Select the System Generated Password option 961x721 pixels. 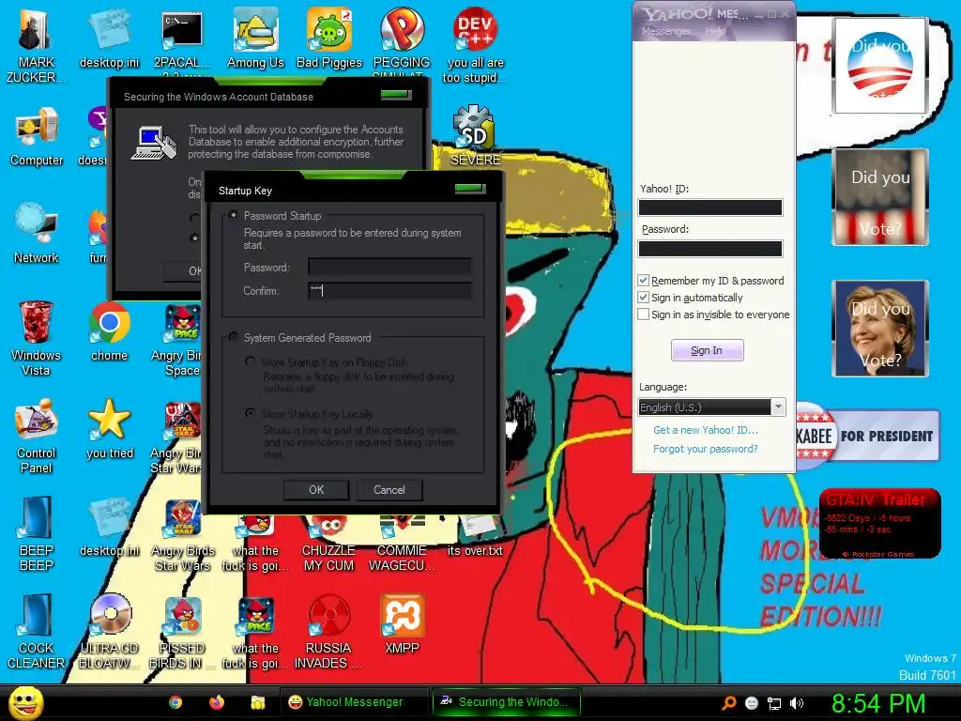233,337
